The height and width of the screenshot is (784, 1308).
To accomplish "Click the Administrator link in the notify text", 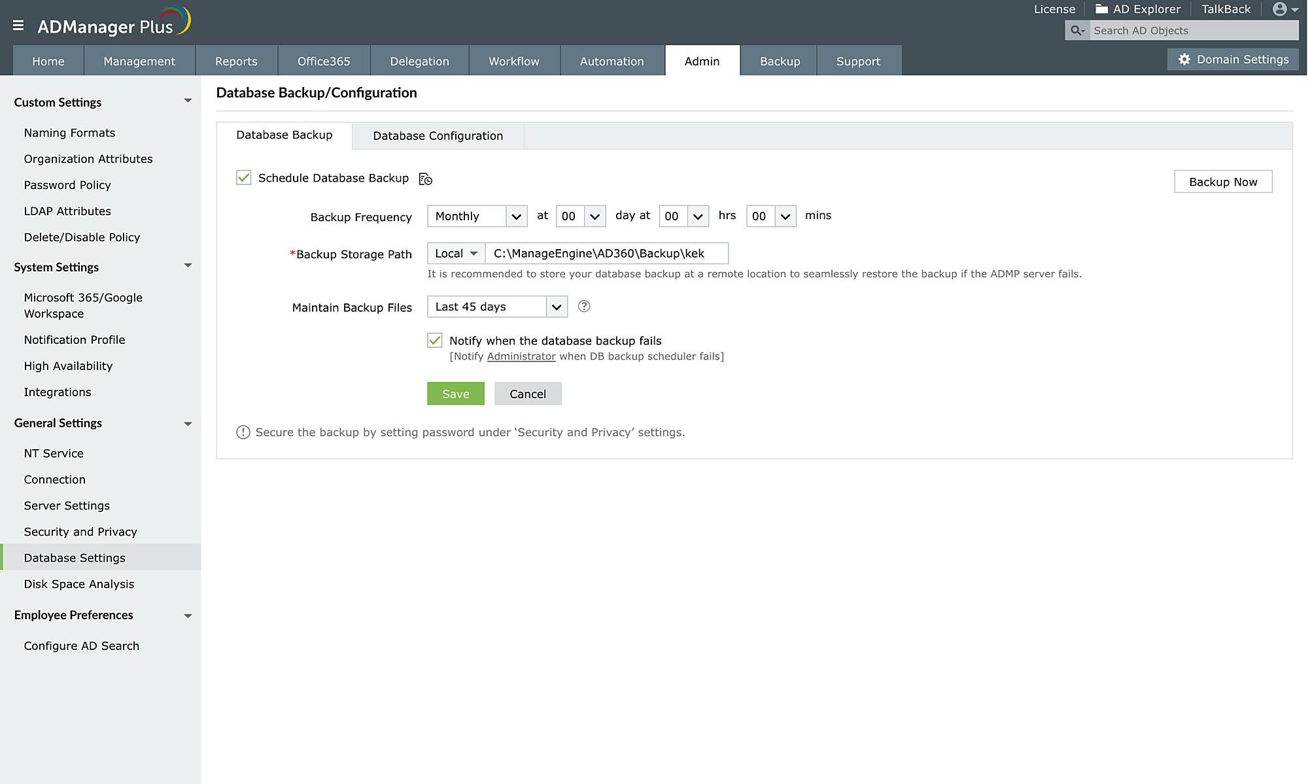I will coord(521,356).
